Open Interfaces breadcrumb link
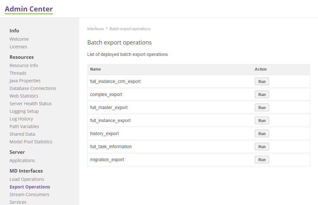This screenshot has width=318, height=205. 96,29
